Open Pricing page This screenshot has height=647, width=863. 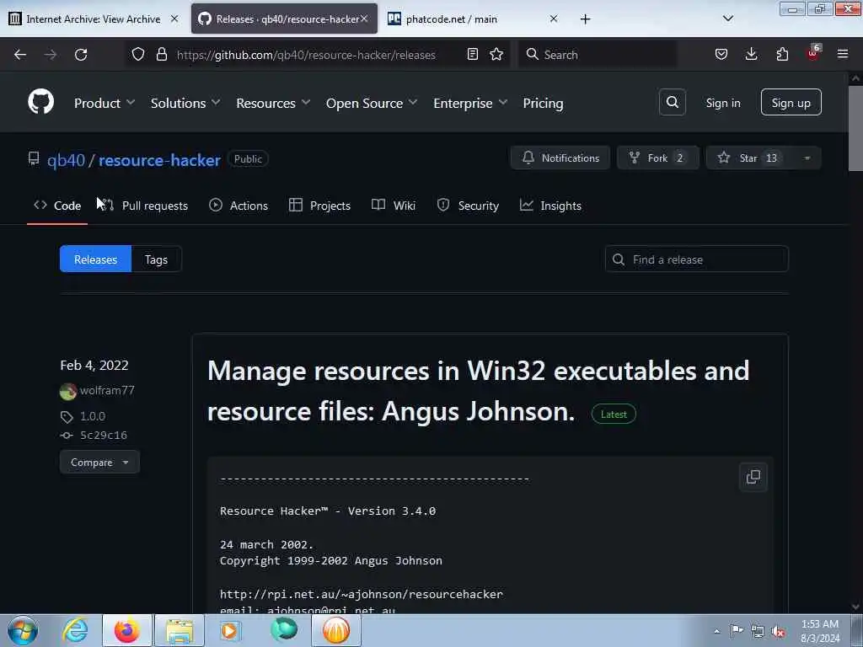click(x=543, y=103)
